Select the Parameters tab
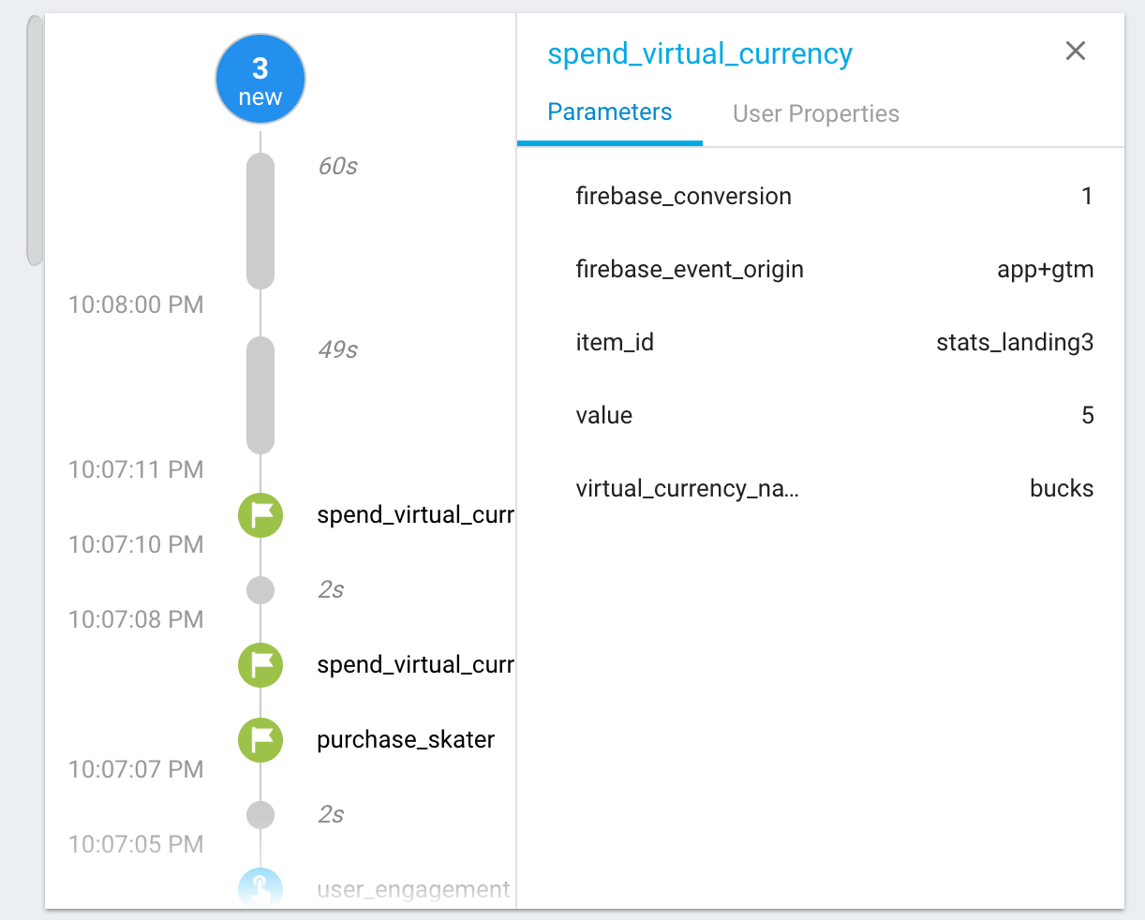1145x920 pixels. coord(609,112)
